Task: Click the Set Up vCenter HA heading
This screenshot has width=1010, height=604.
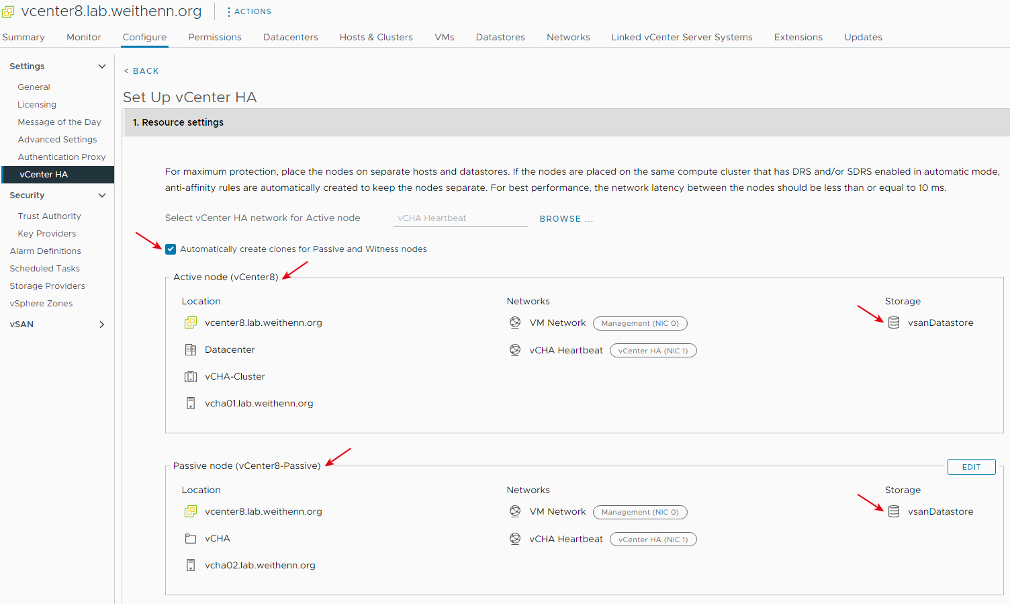Action: pos(190,97)
